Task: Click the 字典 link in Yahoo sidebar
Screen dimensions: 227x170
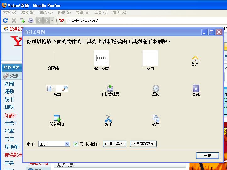Action: pos(9,163)
